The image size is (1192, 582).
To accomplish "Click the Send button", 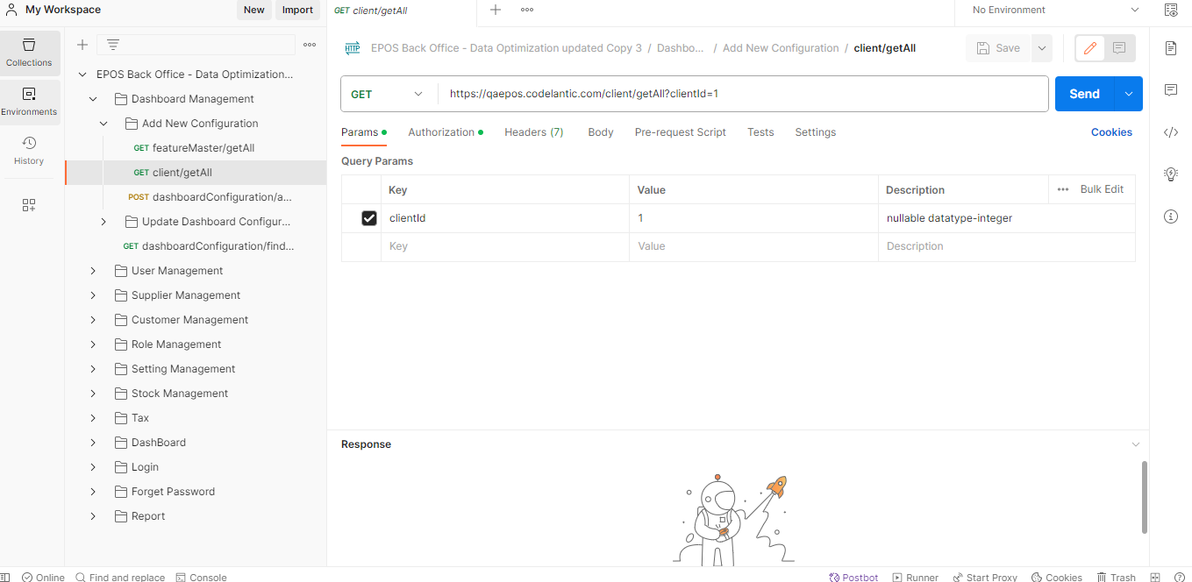I will (1084, 94).
